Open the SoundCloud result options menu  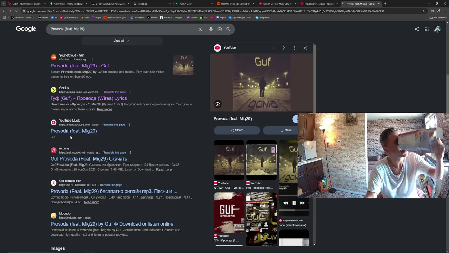point(92,60)
